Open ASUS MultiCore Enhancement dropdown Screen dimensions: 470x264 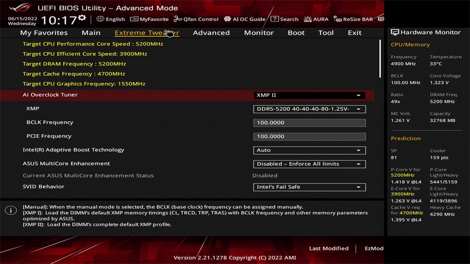(309, 164)
